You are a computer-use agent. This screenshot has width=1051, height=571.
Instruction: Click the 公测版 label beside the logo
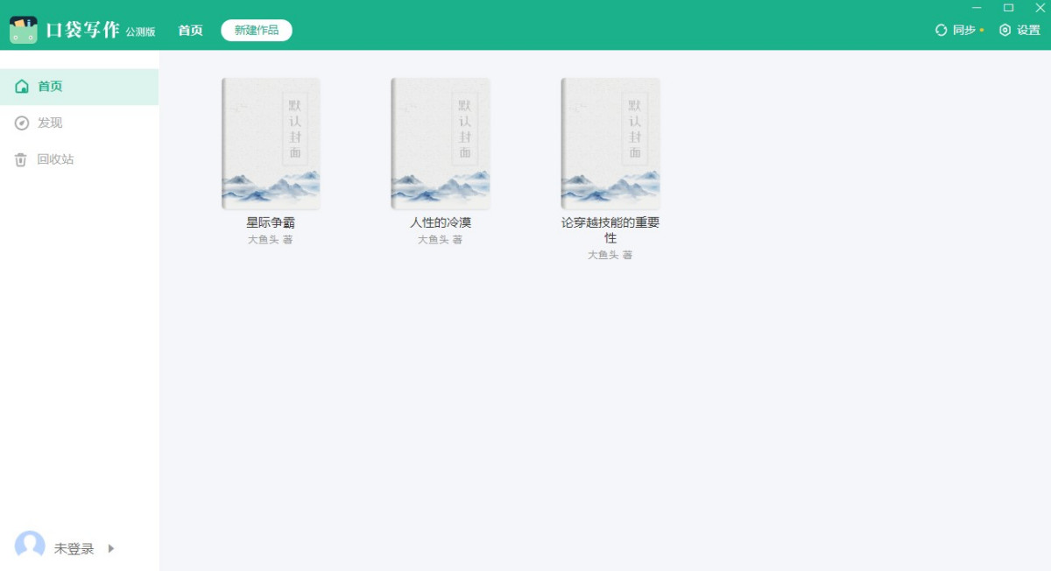click(140, 32)
